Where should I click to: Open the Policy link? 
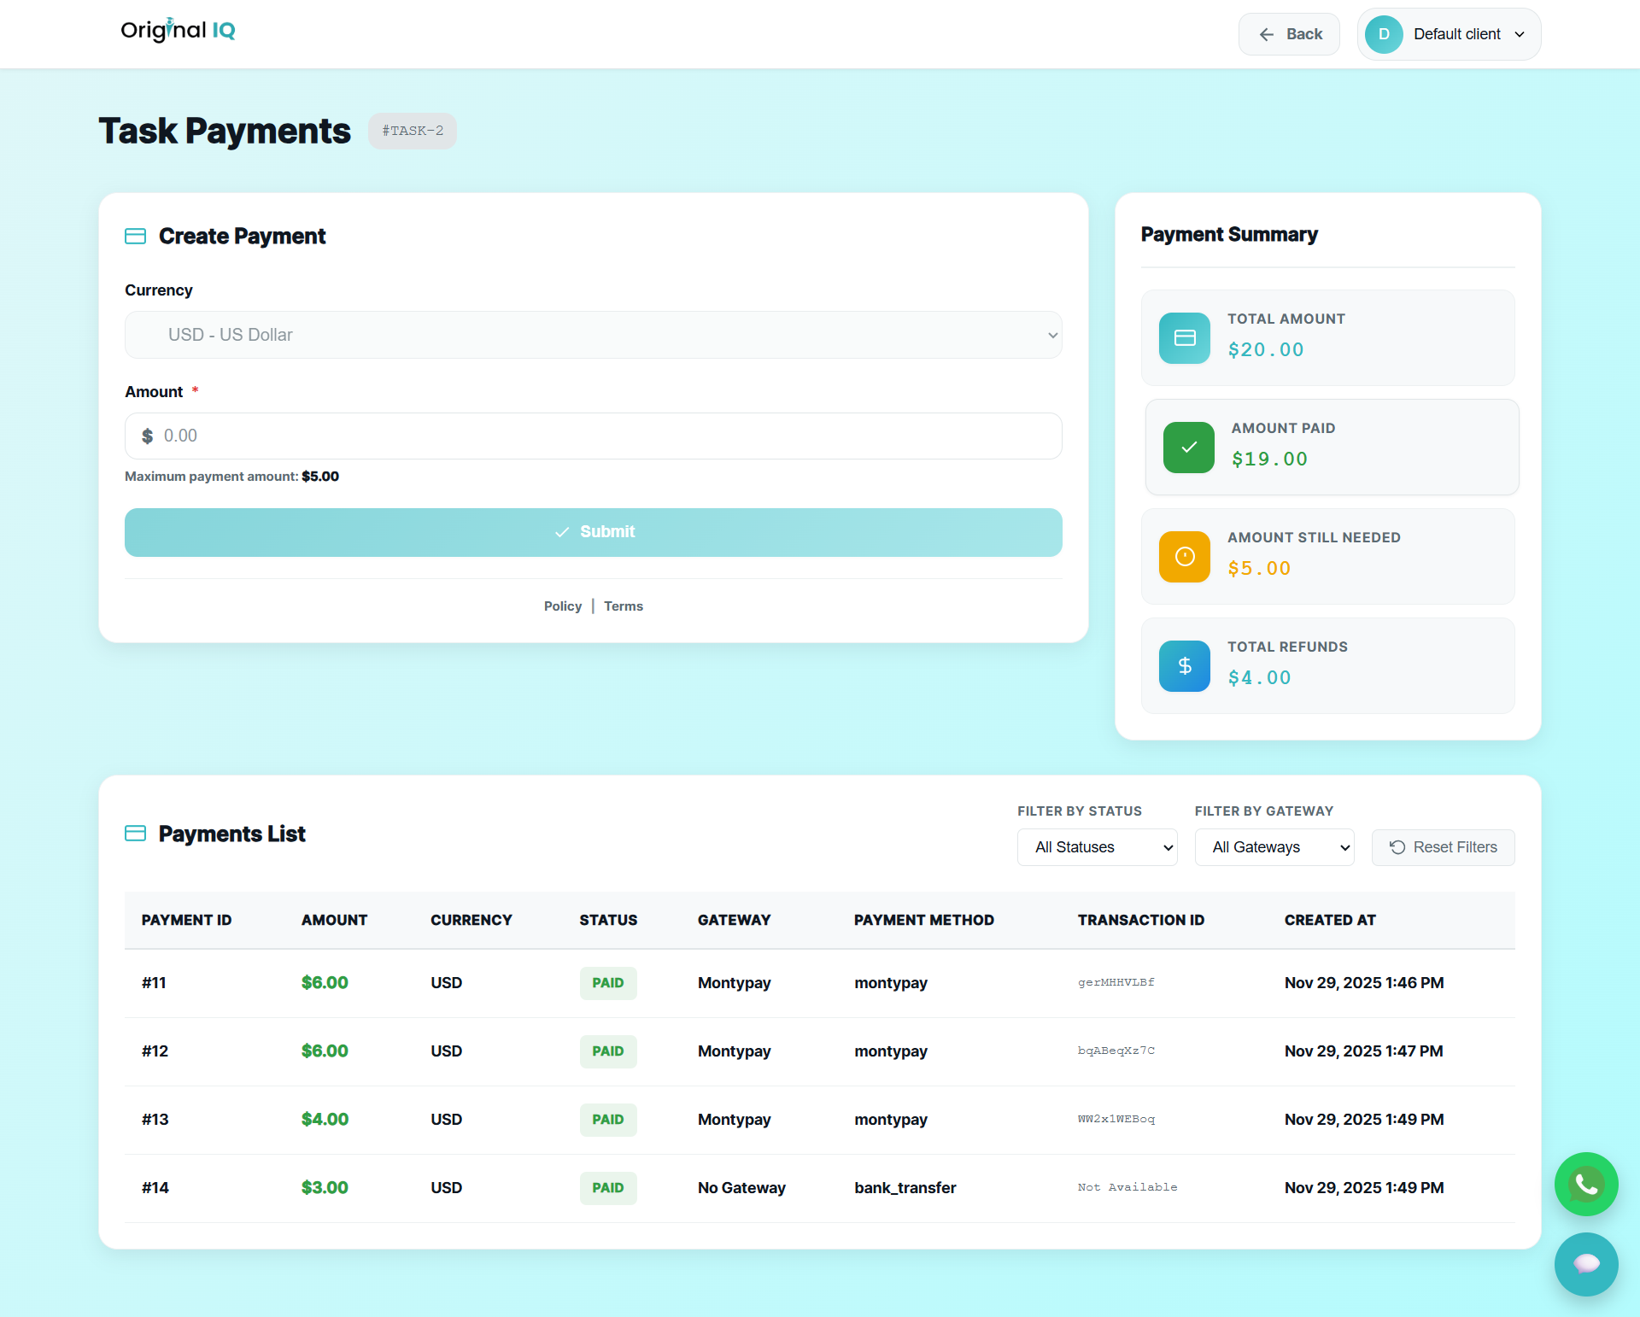562,606
